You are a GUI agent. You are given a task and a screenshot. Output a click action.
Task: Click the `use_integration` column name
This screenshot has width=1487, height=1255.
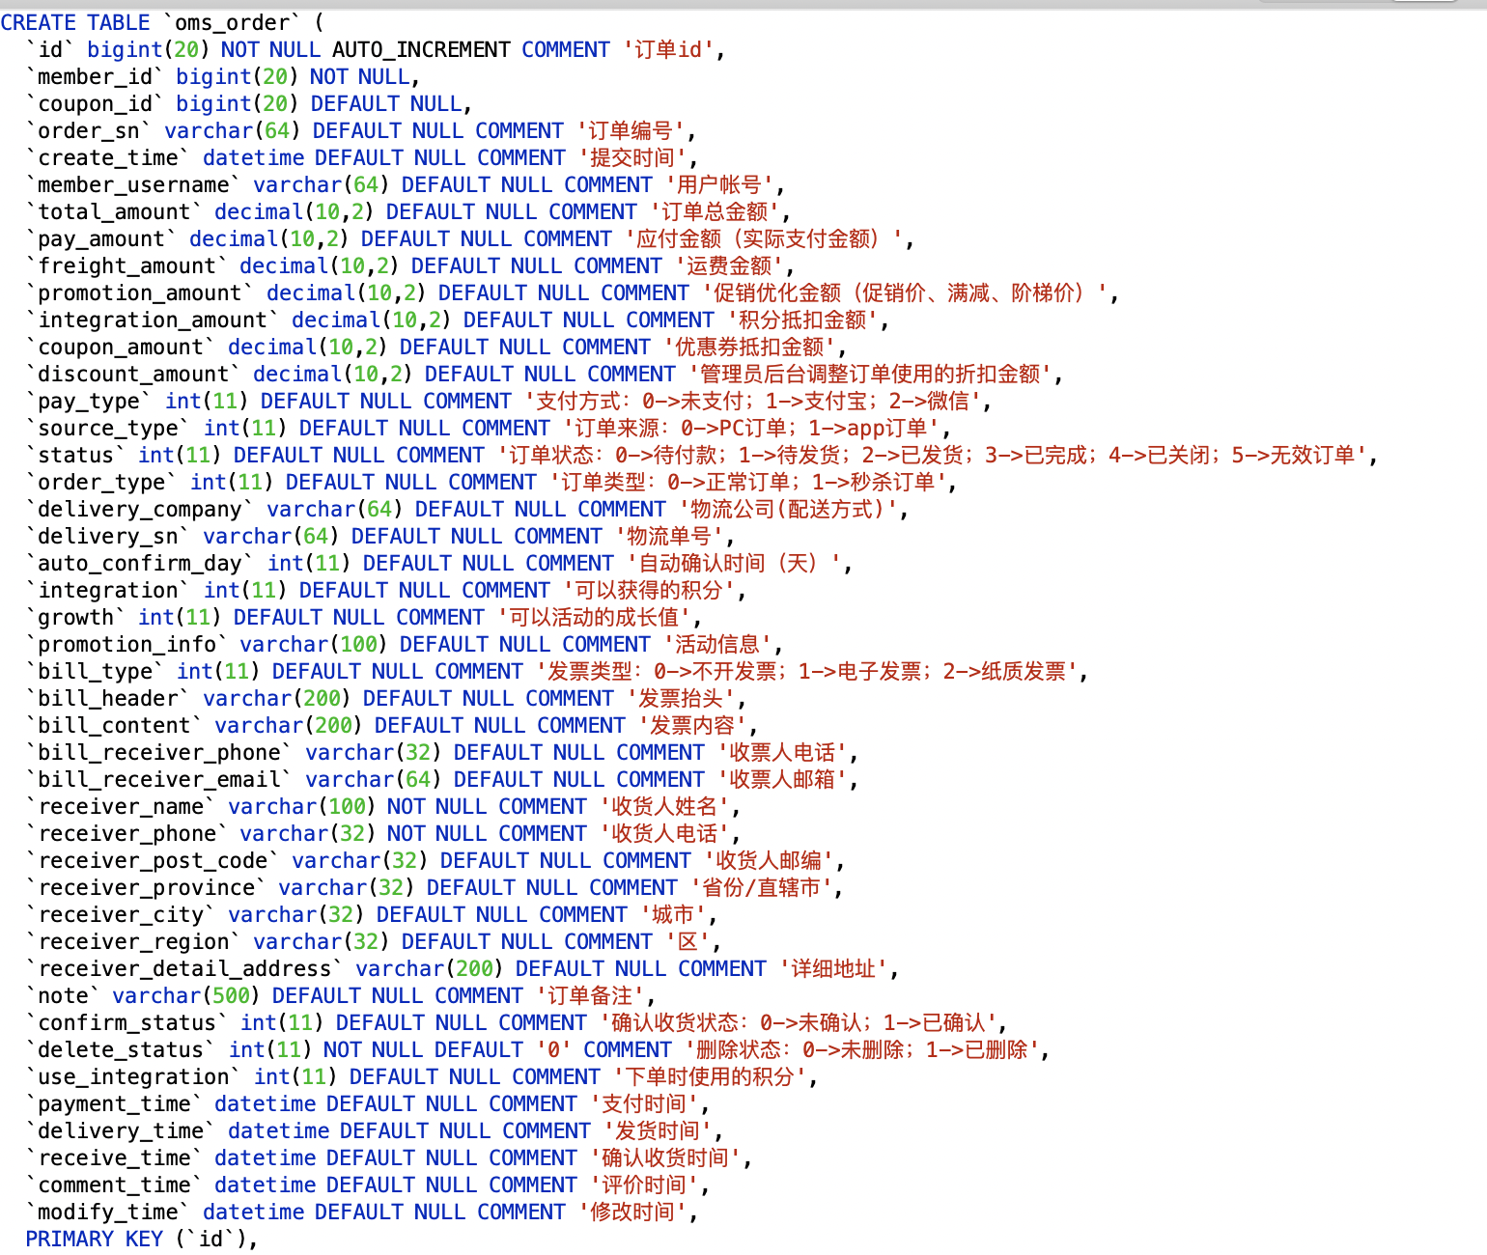(133, 1076)
